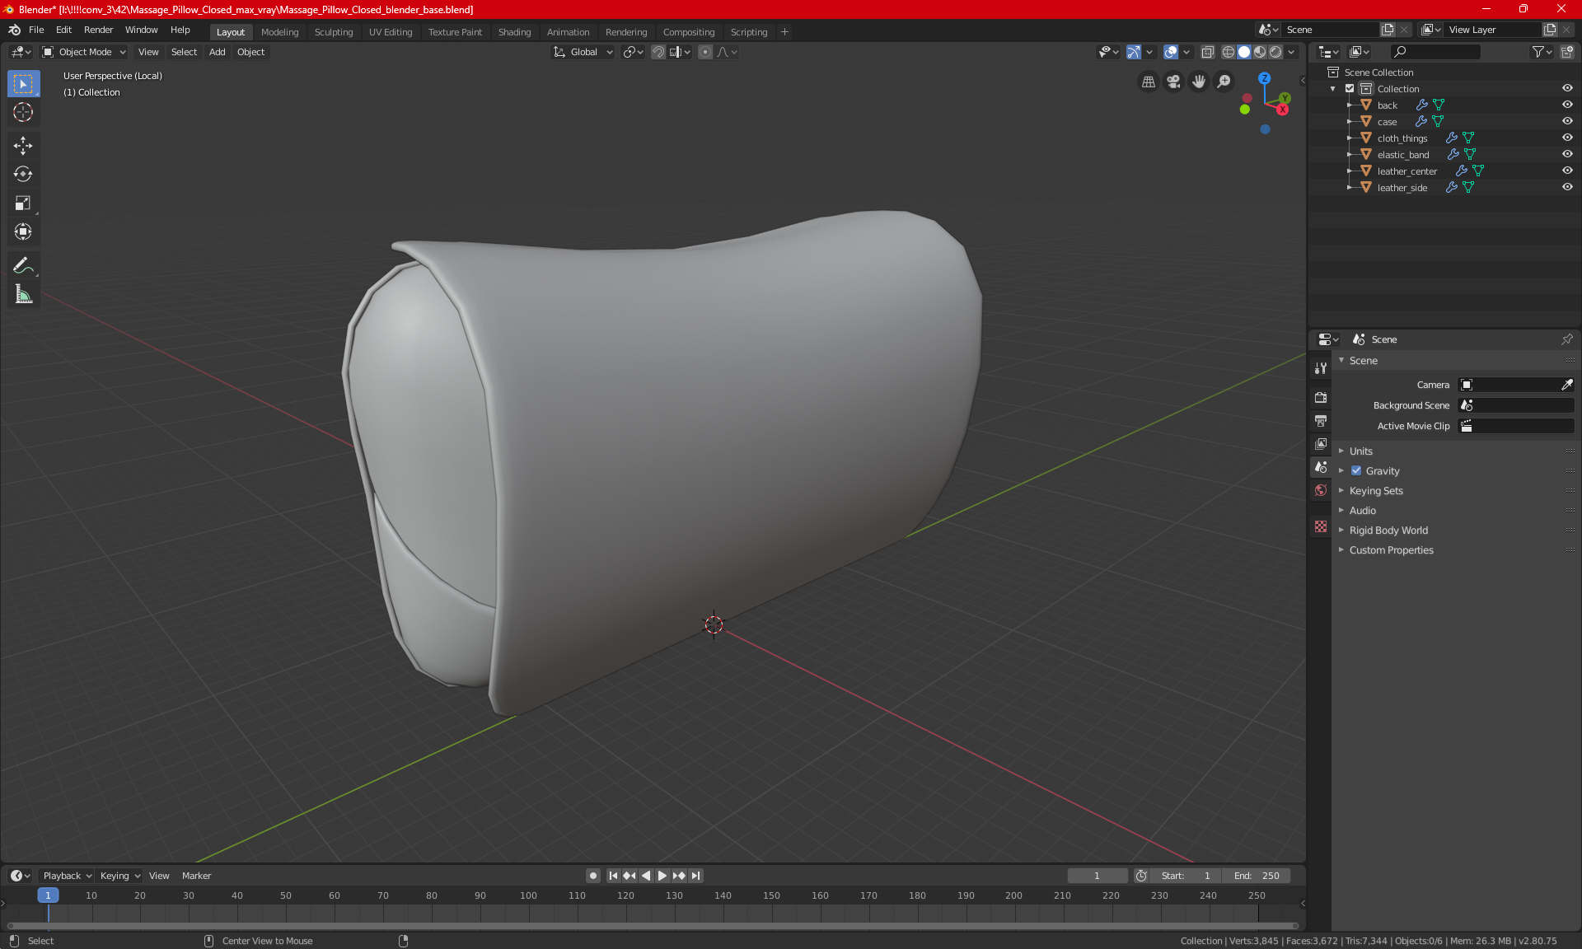The height and width of the screenshot is (949, 1582).
Task: Click frame 100 on the timeline
Action: pos(528,896)
